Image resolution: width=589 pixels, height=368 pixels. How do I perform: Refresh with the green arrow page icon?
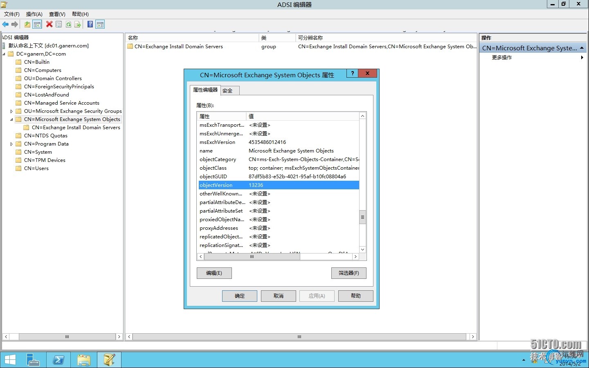(x=68, y=25)
